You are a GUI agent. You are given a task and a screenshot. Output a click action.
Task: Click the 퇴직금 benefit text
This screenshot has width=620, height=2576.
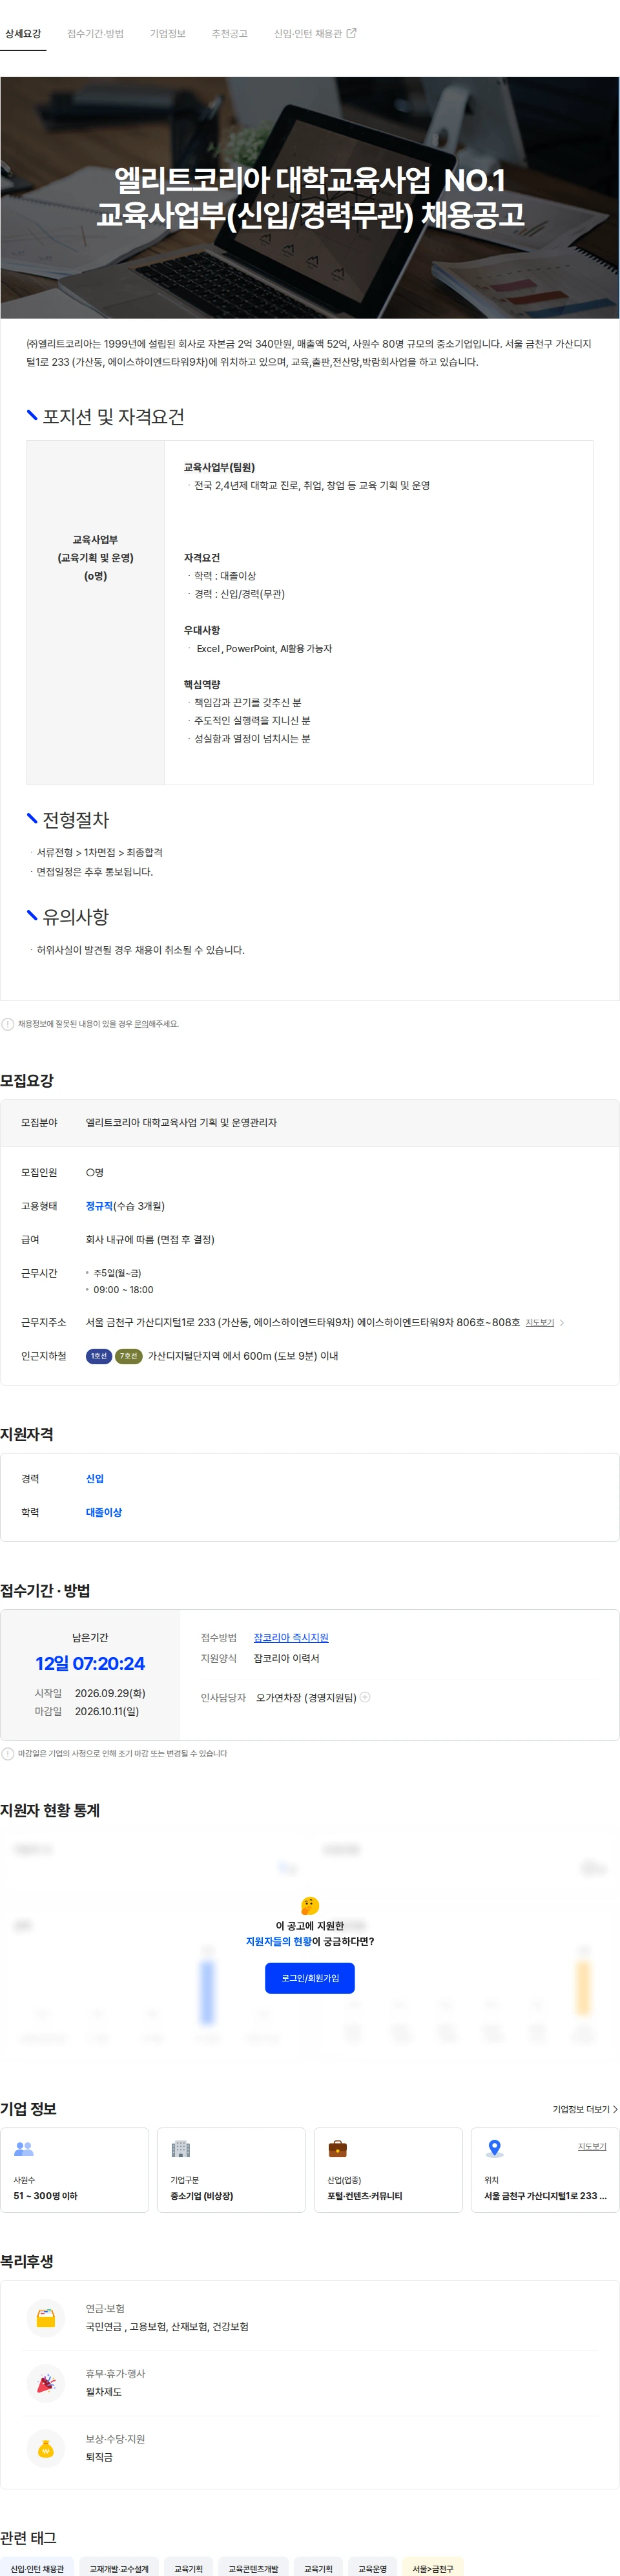tap(99, 2457)
